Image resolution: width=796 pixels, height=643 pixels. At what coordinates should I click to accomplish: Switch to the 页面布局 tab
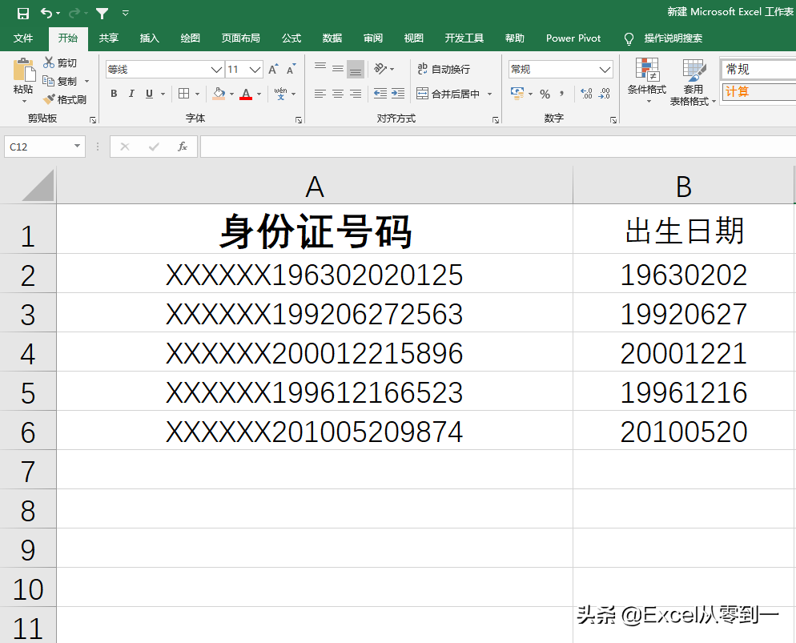[240, 38]
